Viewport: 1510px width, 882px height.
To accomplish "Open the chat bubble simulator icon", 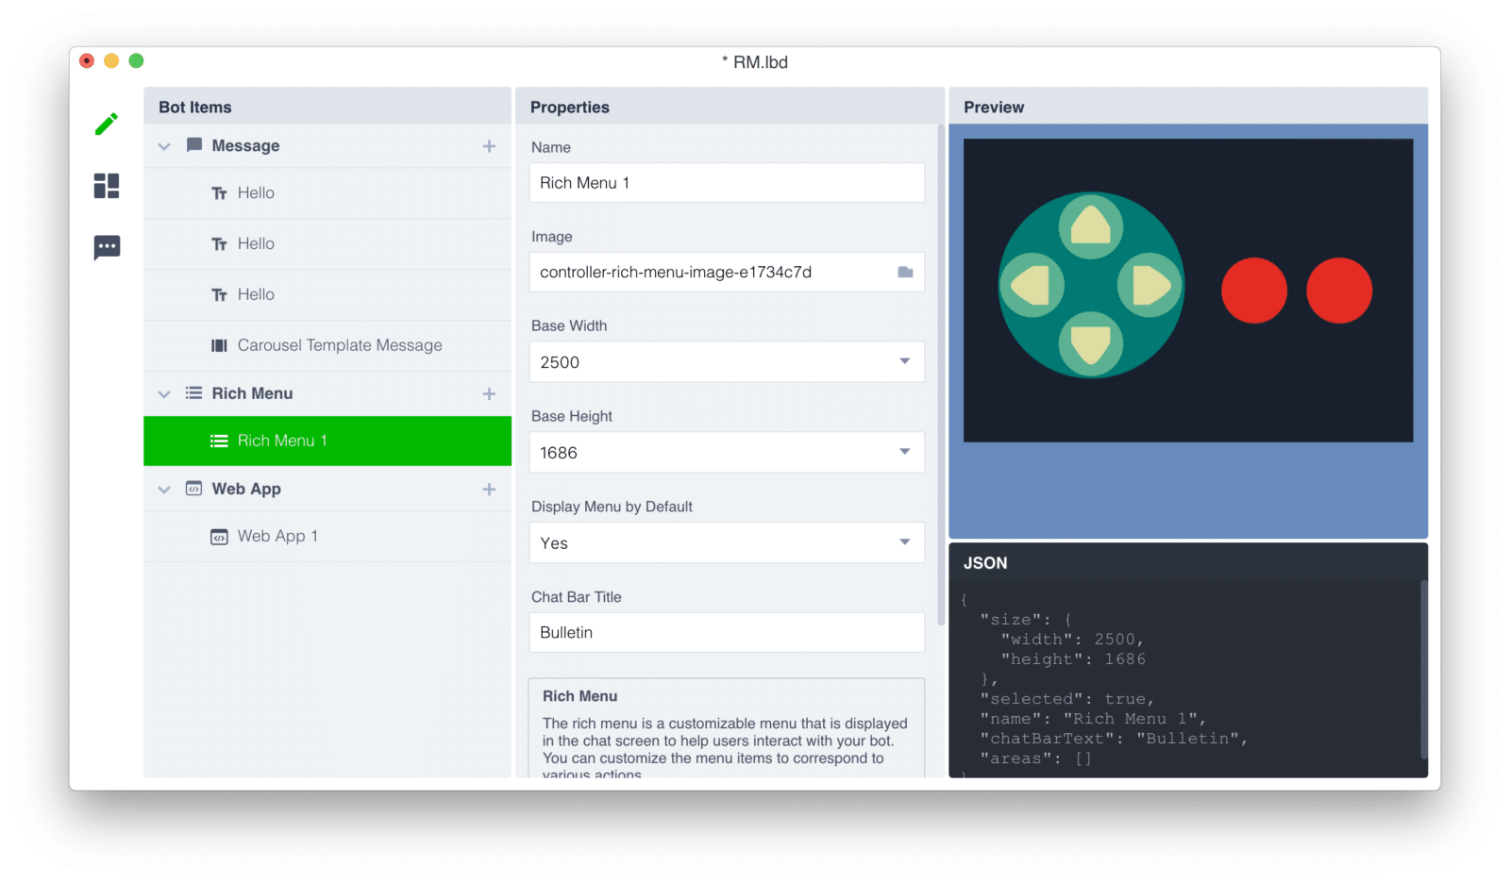I will click(107, 247).
